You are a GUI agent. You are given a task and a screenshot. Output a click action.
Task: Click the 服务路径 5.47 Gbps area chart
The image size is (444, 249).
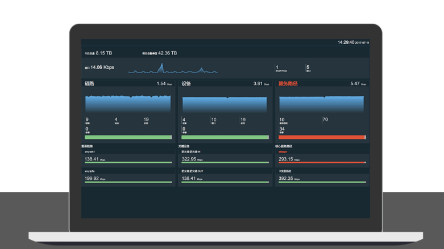click(322, 104)
